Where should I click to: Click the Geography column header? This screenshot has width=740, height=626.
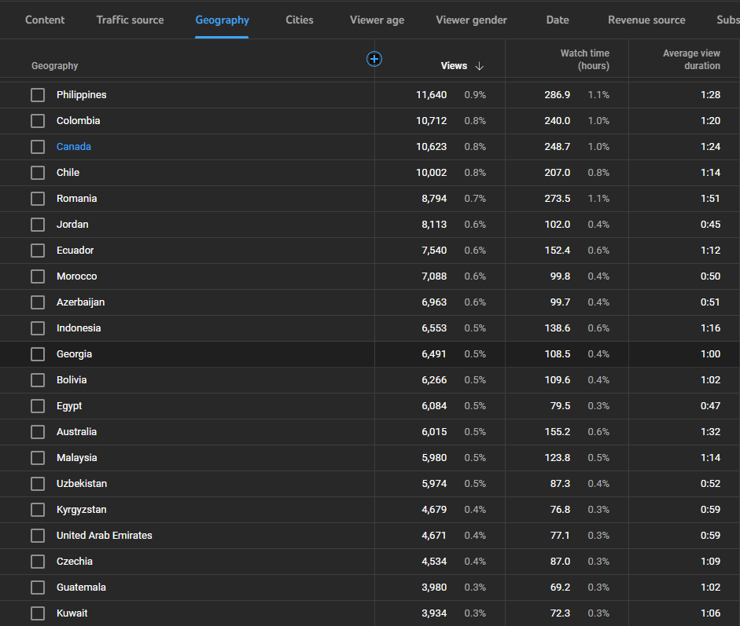[x=55, y=66]
